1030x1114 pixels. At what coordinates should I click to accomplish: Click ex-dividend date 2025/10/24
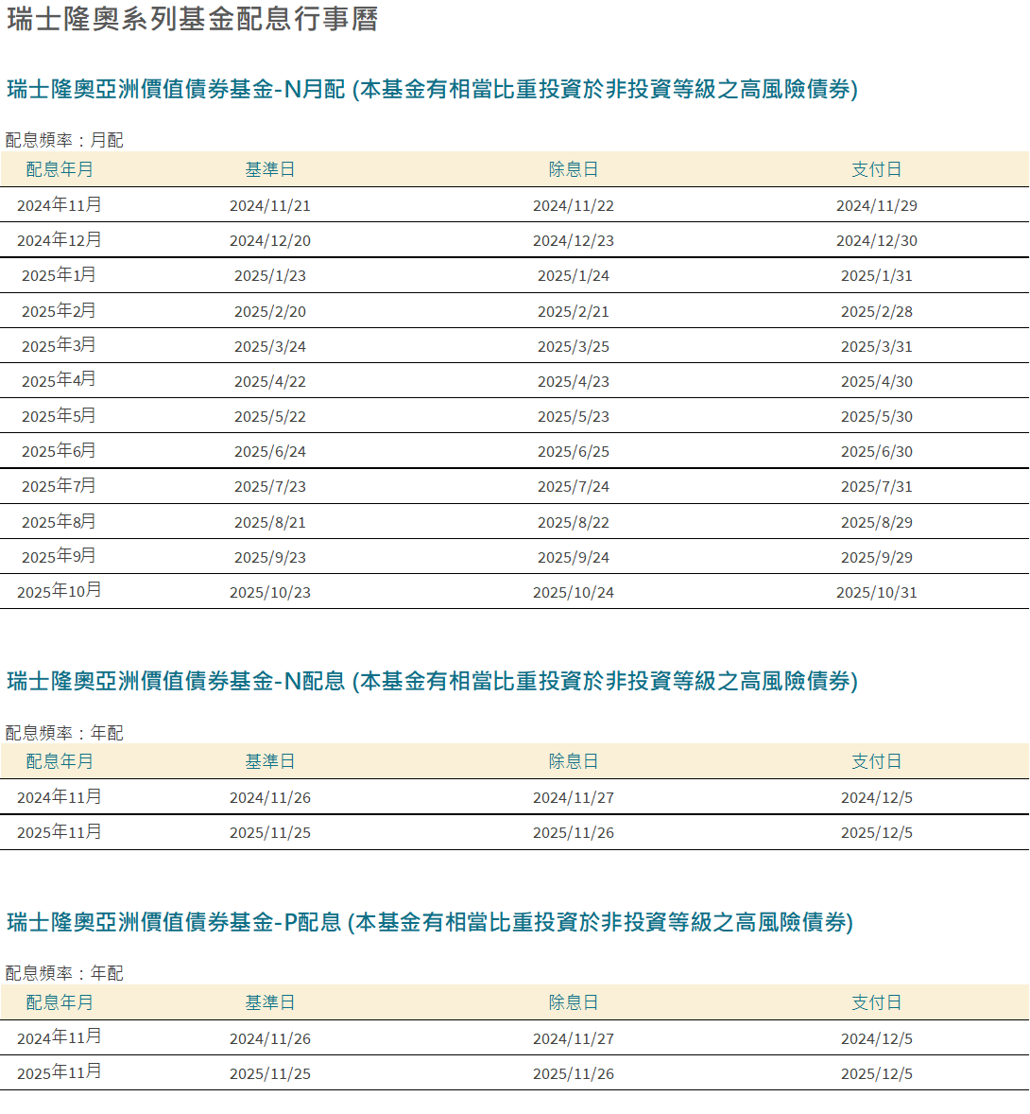tap(574, 593)
